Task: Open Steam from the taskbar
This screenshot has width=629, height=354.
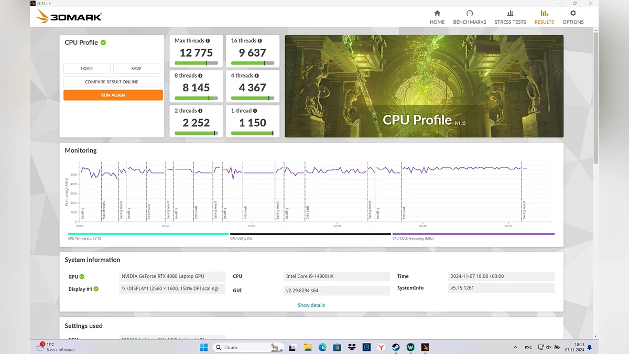Action: point(396,347)
